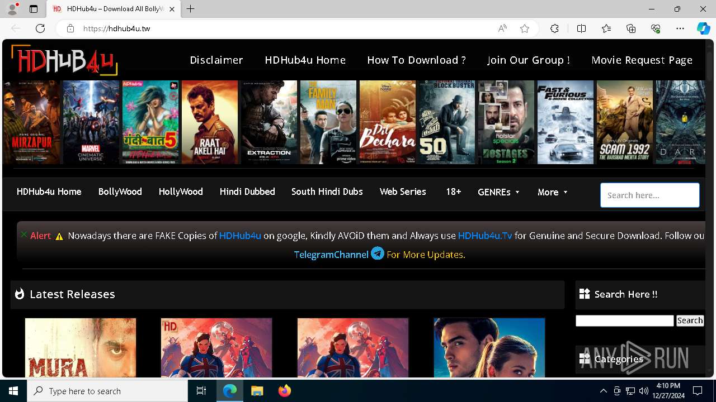Open the tab actions menu icon

[x=34, y=9]
